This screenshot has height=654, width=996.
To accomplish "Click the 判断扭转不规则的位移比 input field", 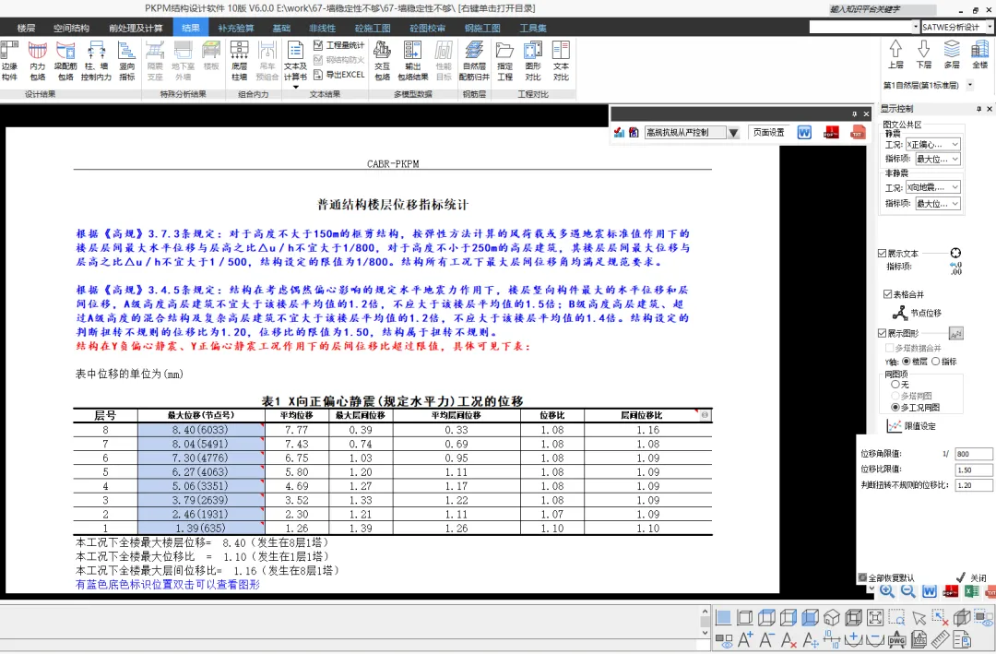I will 973,485.
